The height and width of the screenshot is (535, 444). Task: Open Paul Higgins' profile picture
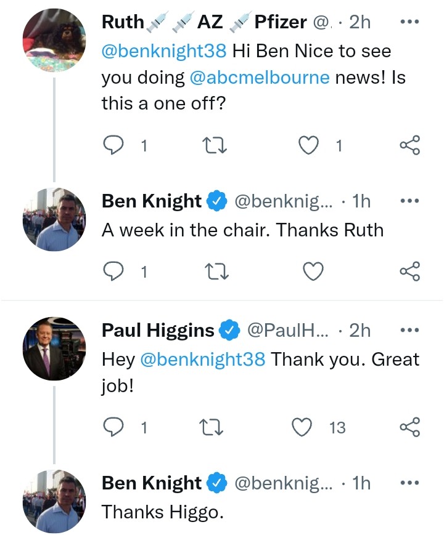(x=54, y=350)
